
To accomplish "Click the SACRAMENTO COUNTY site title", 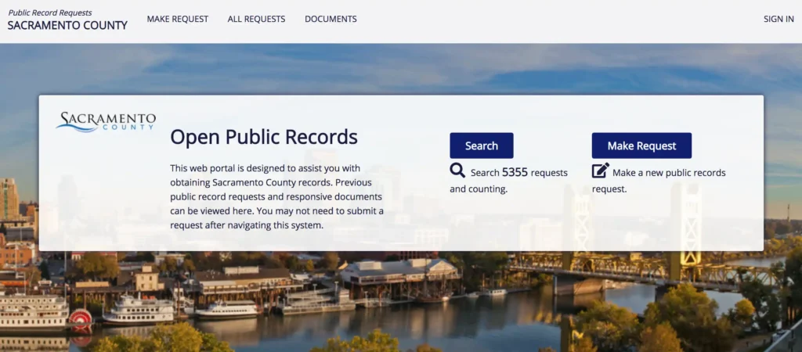I will click(67, 25).
